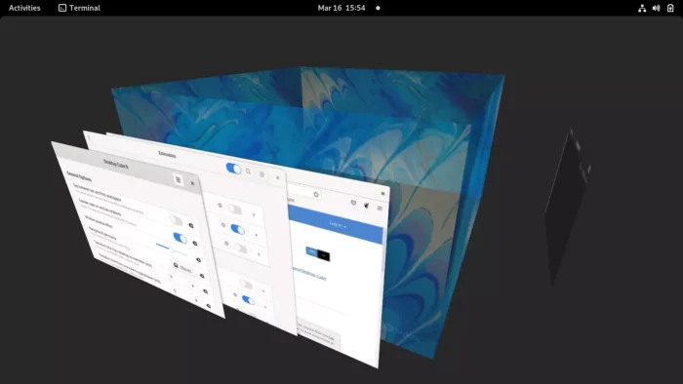Open the browser's hamburger menu icon

pos(380,209)
